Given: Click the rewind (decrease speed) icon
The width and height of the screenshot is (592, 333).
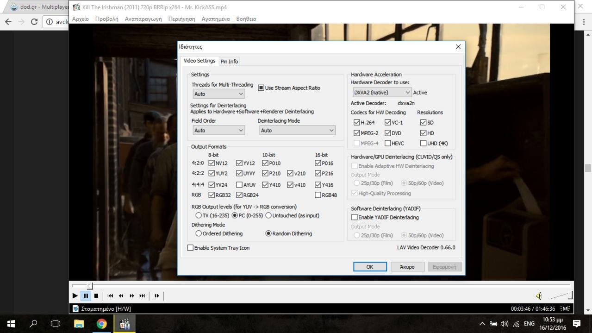Looking at the screenshot, I should click(121, 296).
